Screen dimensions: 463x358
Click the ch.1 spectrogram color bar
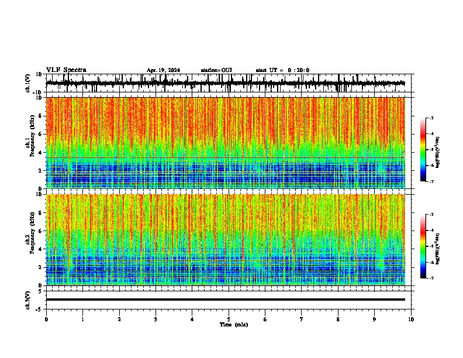423,150
